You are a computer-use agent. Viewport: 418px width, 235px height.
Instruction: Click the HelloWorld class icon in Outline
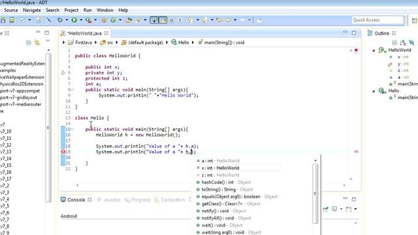coord(382,50)
